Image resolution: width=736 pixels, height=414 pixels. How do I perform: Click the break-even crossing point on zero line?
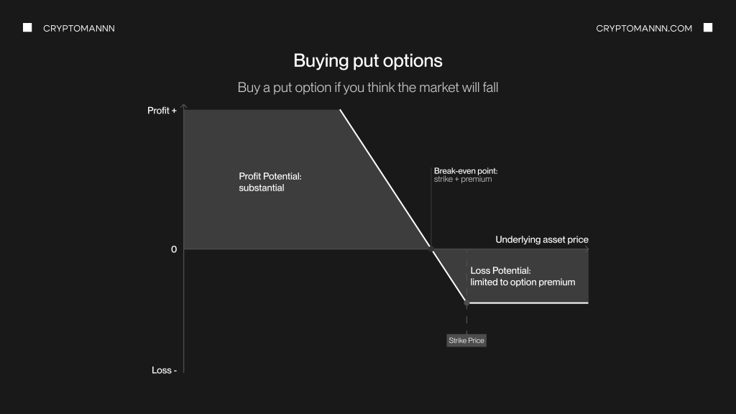click(x=431, y=249)
